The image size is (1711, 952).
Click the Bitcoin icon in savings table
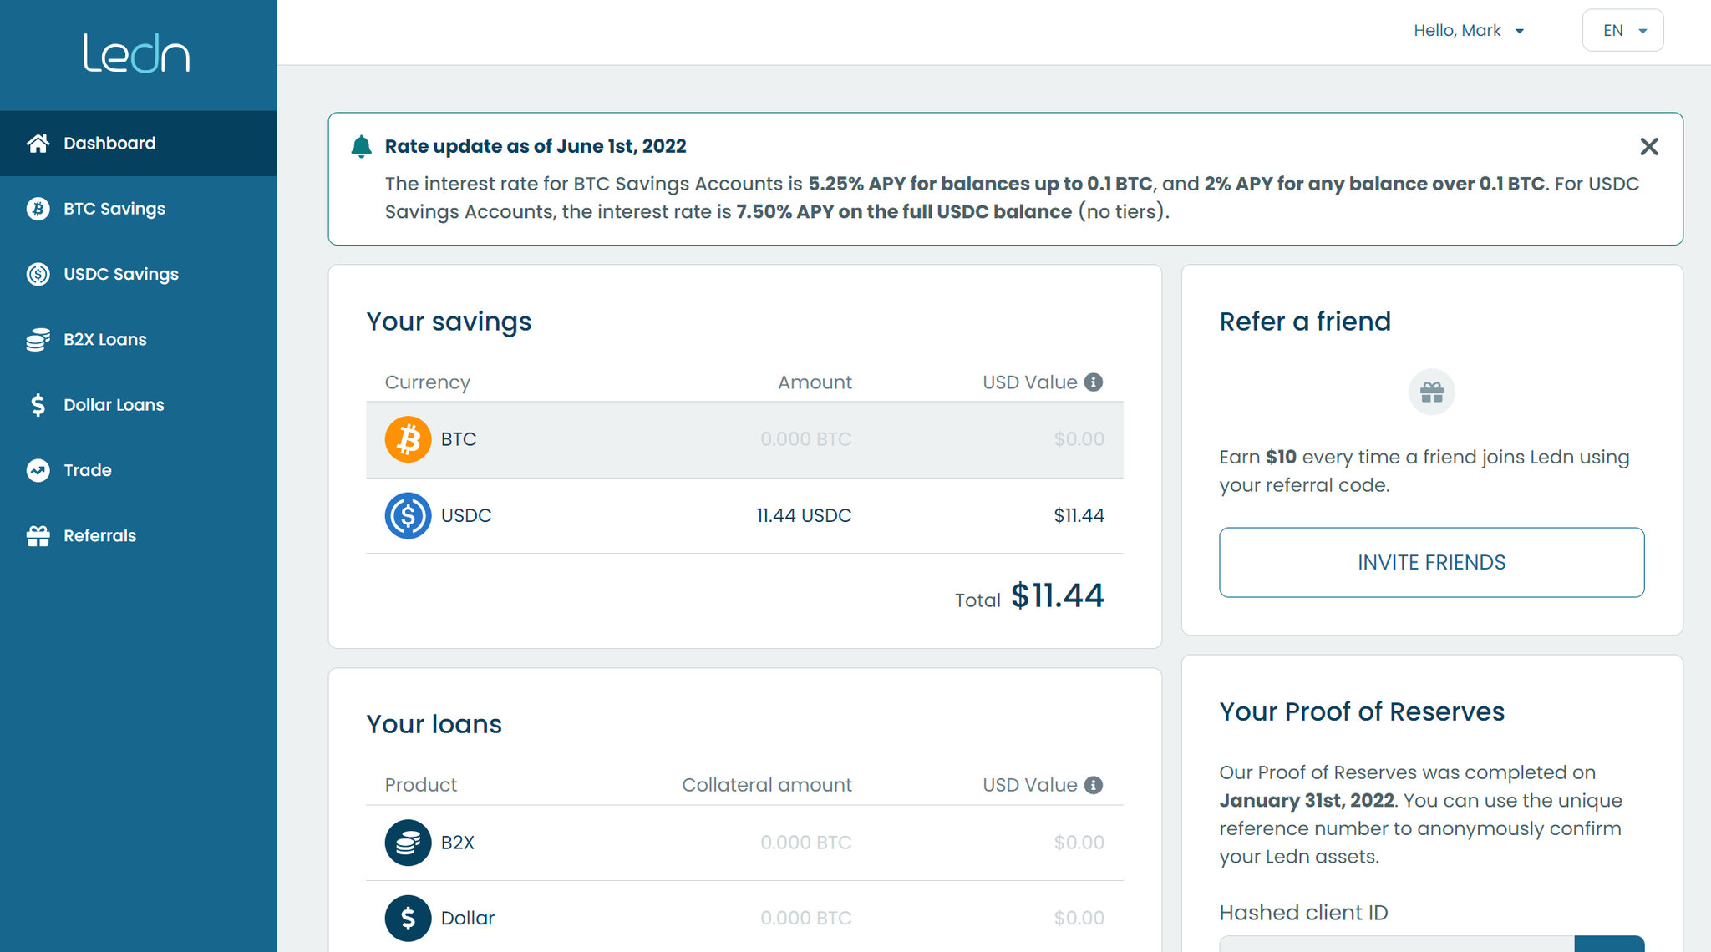(408, 439)
